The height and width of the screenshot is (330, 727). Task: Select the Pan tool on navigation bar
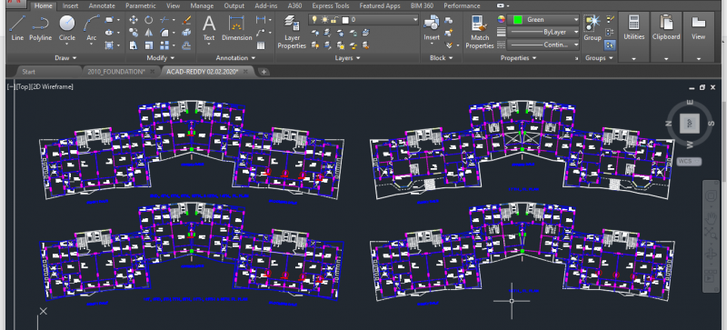pos(711,217)
